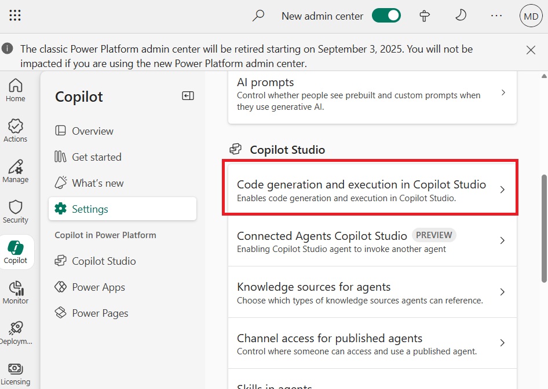Toggle dark mode moon icon
548x389 pixels.
click(461, 16)
